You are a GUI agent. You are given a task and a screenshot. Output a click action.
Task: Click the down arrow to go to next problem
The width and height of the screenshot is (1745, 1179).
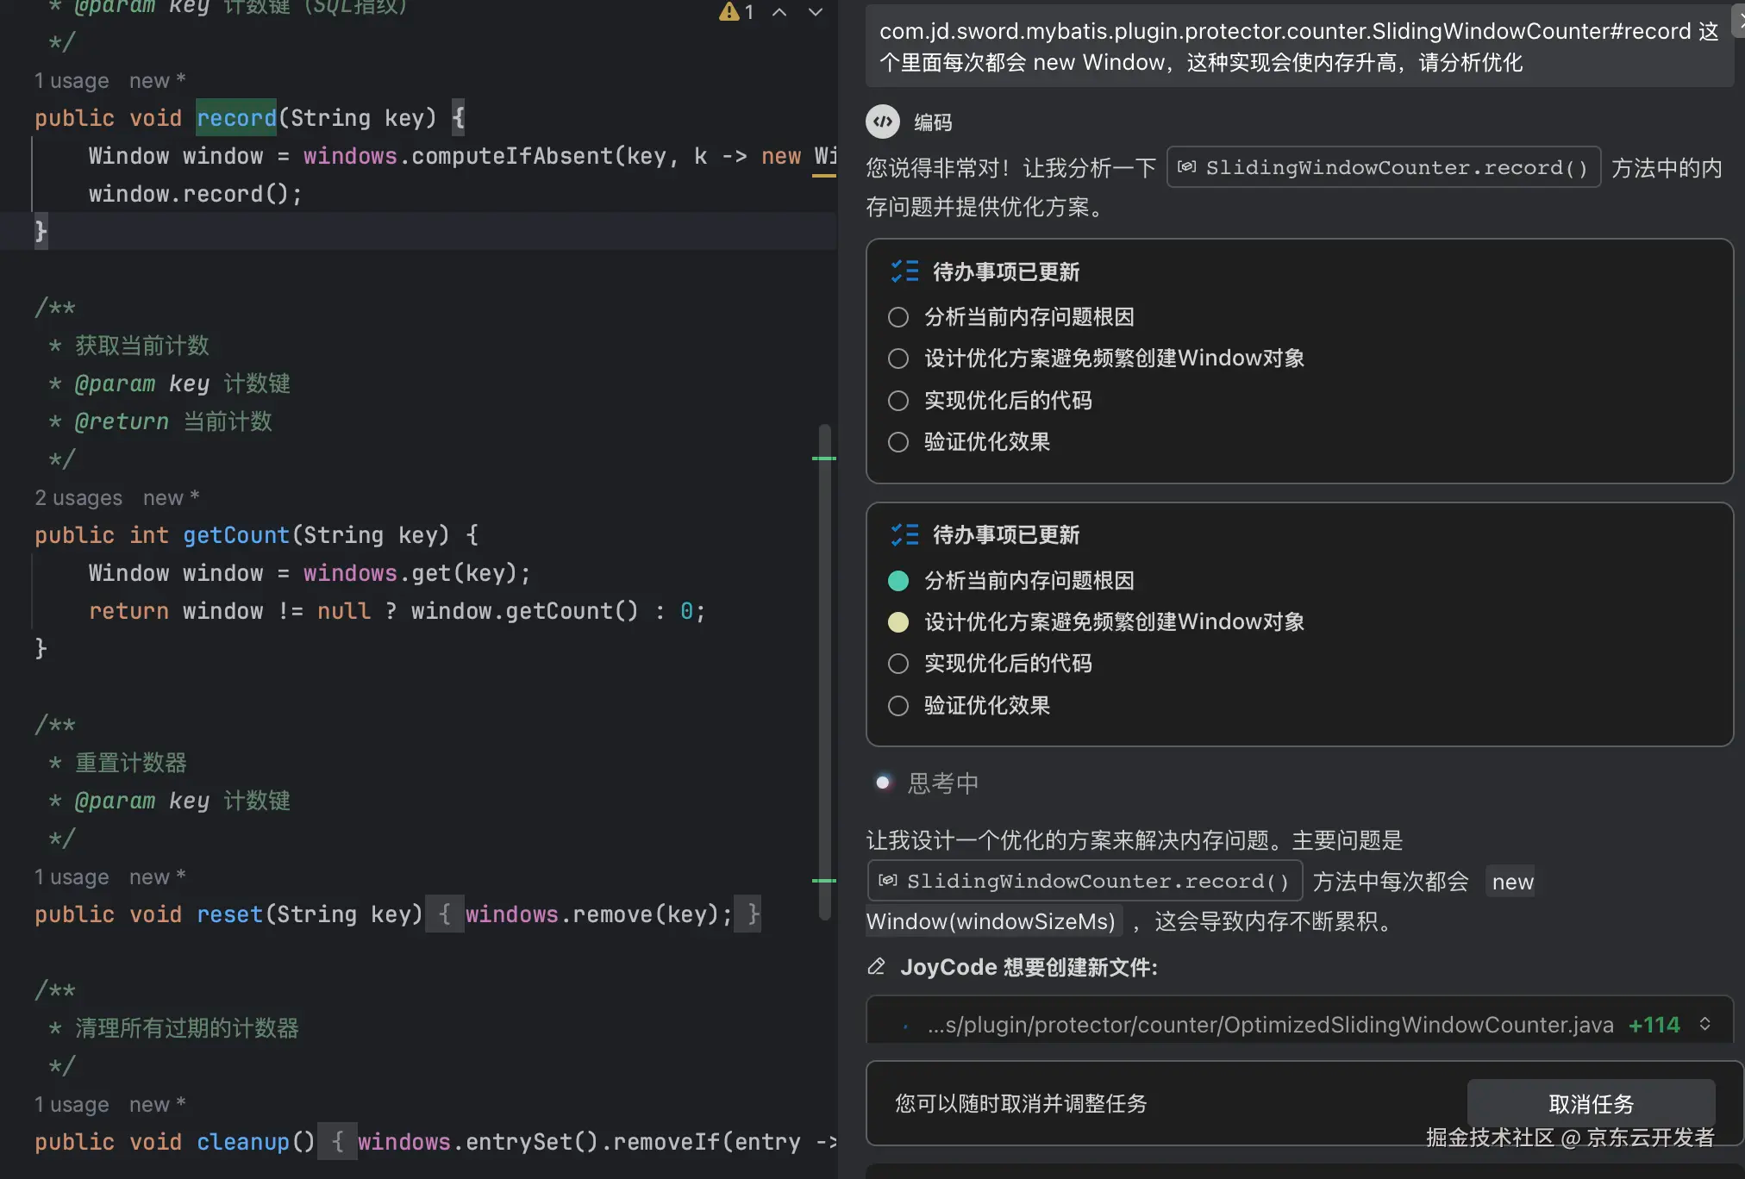click(x=816, y=12)
